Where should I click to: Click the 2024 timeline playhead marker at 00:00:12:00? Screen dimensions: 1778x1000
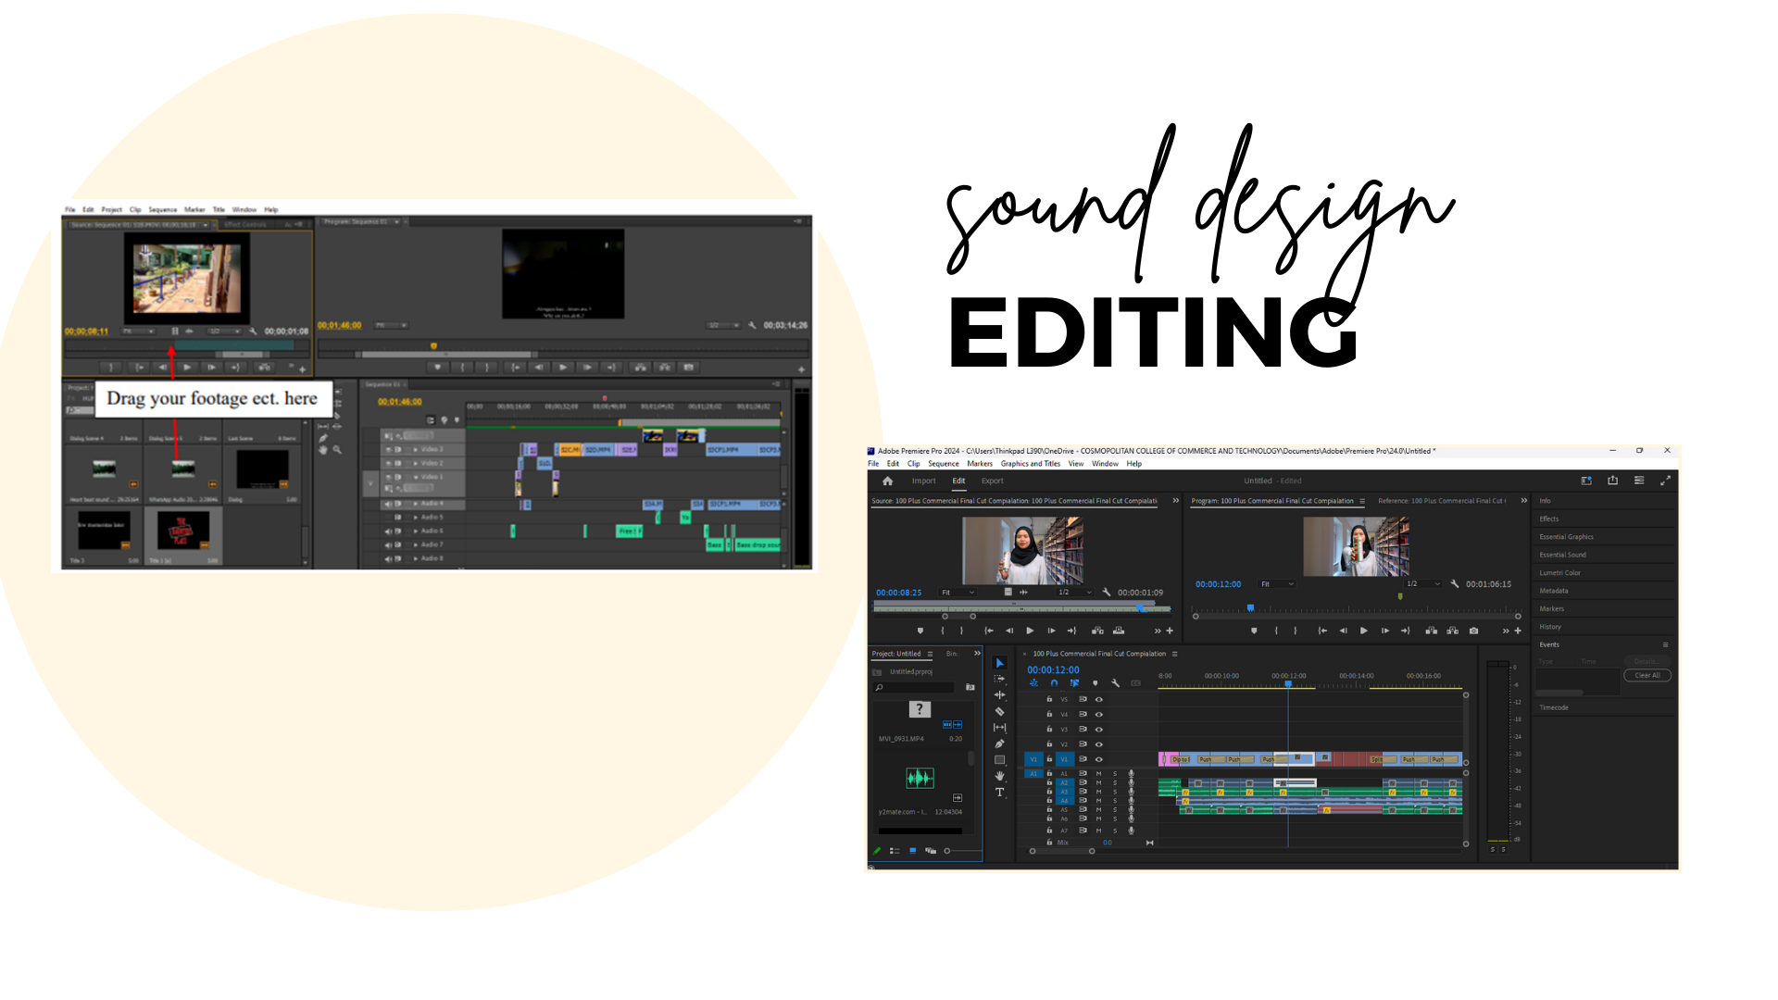(x=1288, y=684)
